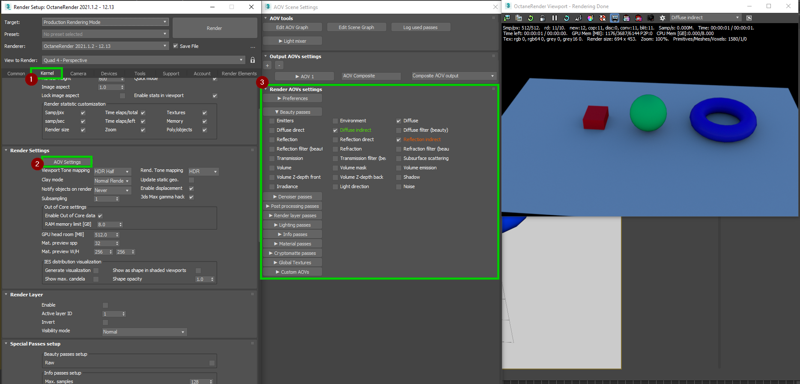The width and height of the screenshot is (800, 384).
Task: Pause the render in the OctaneRender Viewport
Action: (555, 18)
